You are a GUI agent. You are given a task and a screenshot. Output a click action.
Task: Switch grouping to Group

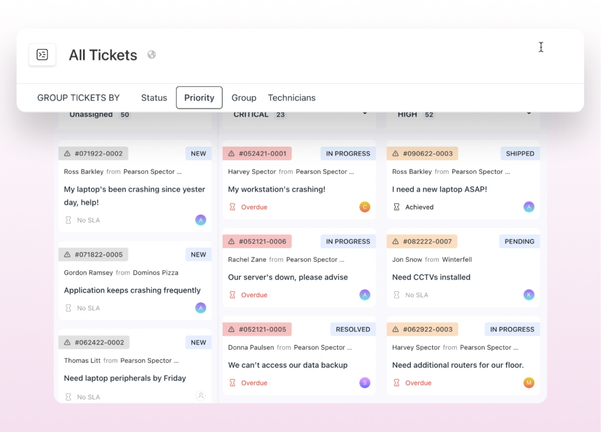[244, 98]
